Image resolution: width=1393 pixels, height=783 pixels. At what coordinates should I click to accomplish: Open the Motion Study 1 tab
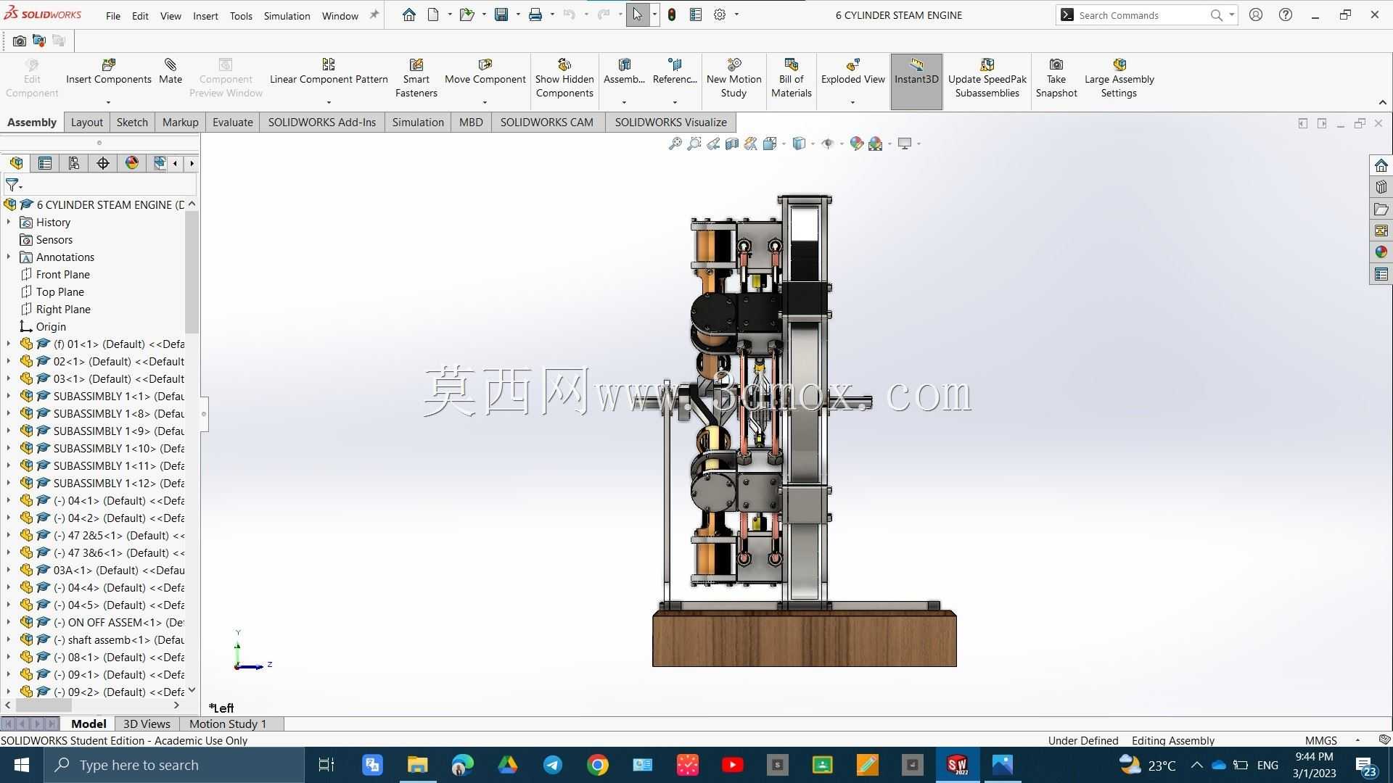(228, 724)
